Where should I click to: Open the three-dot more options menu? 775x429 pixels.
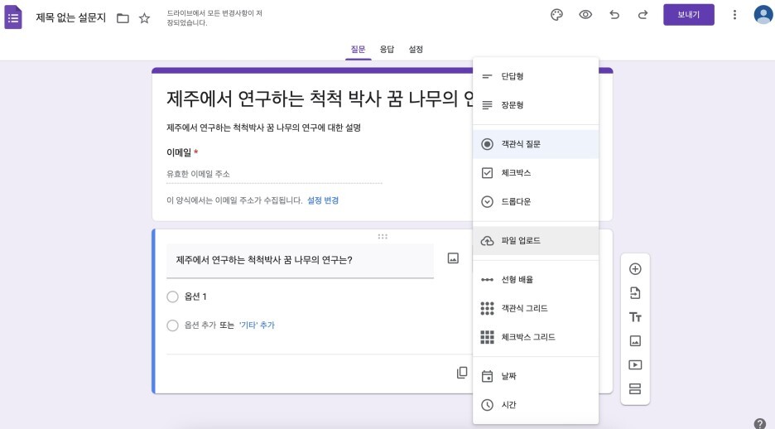point(734,15)
